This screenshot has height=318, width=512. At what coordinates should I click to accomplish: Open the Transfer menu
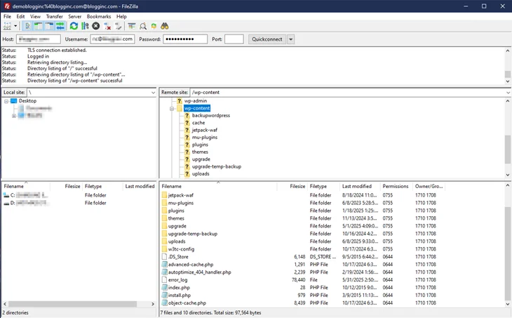(x=54, y=16)
